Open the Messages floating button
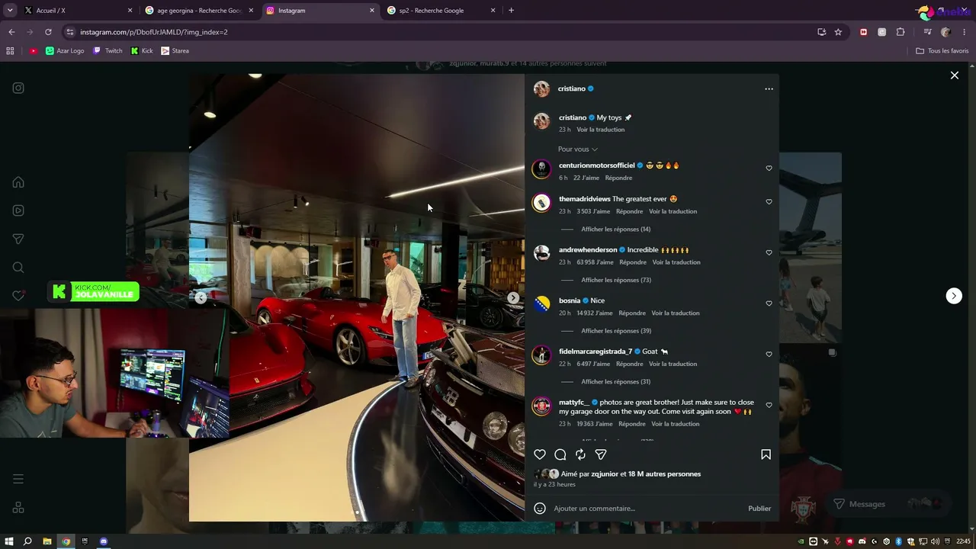This screenshot has height=549, width=976. 886,504
